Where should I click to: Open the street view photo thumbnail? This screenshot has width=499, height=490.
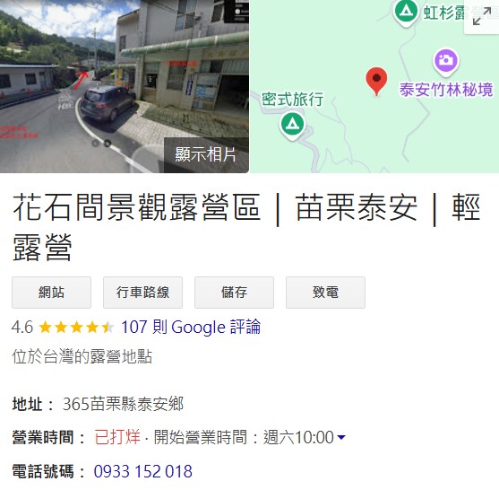pyautogui.click(x=125, y=86)
